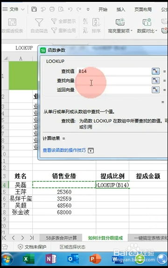Screen dimensions: 168x268
Task: Go to last sheet navigation arrow
Action: coord(32,238)
